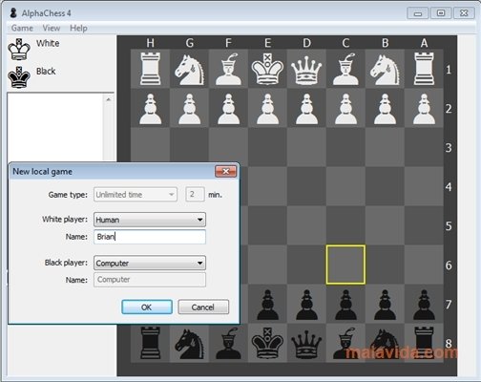Select the white knight on G1
481x382 pixels.
click(x=189, y=70)
